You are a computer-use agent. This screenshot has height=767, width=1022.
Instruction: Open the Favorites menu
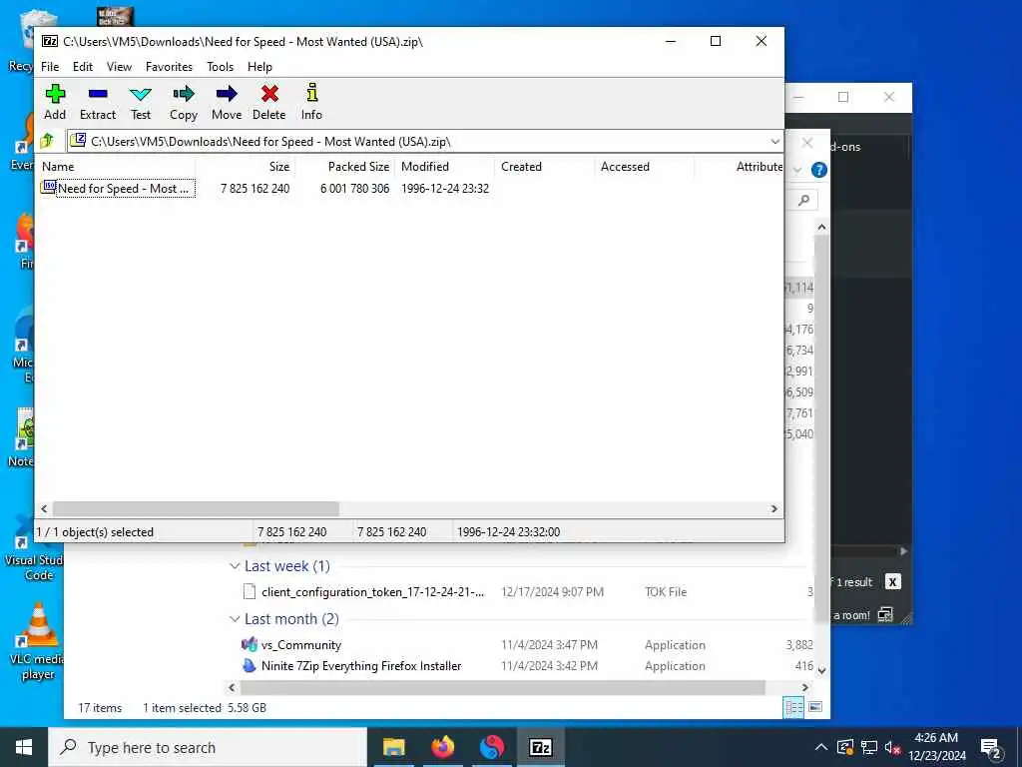coord(169,67)
